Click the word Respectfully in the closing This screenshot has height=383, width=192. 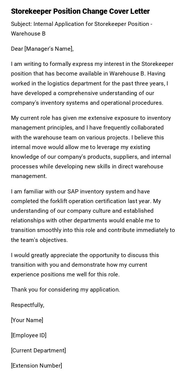point(27,305)
